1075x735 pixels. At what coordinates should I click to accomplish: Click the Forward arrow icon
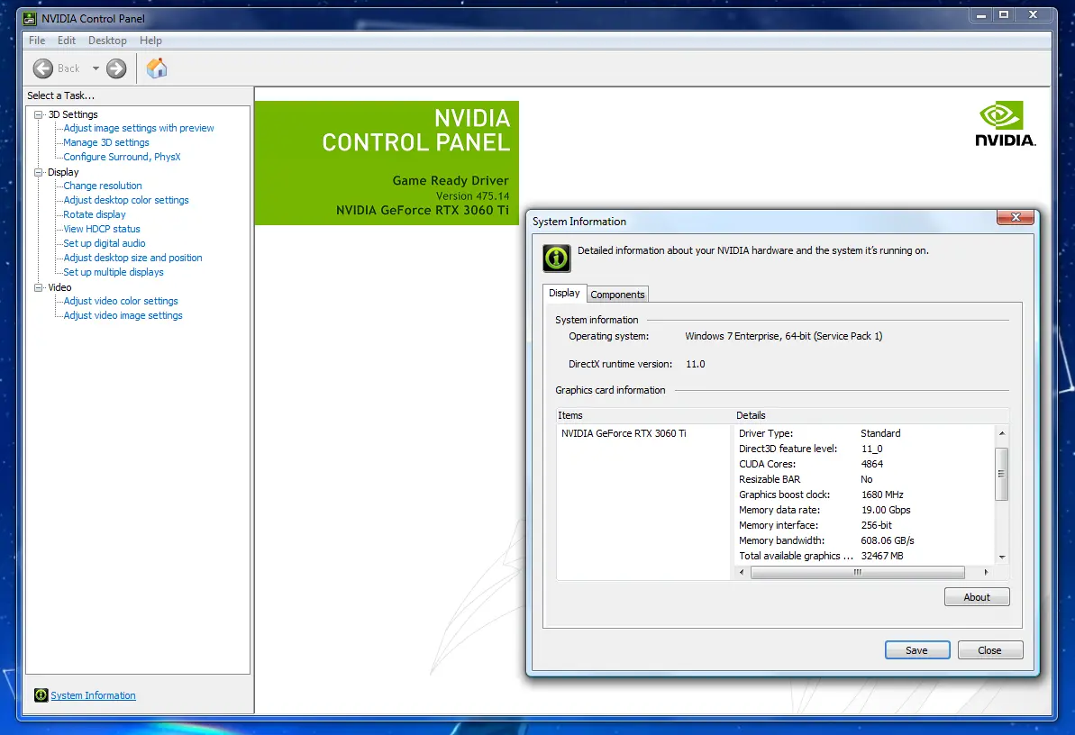116,68
